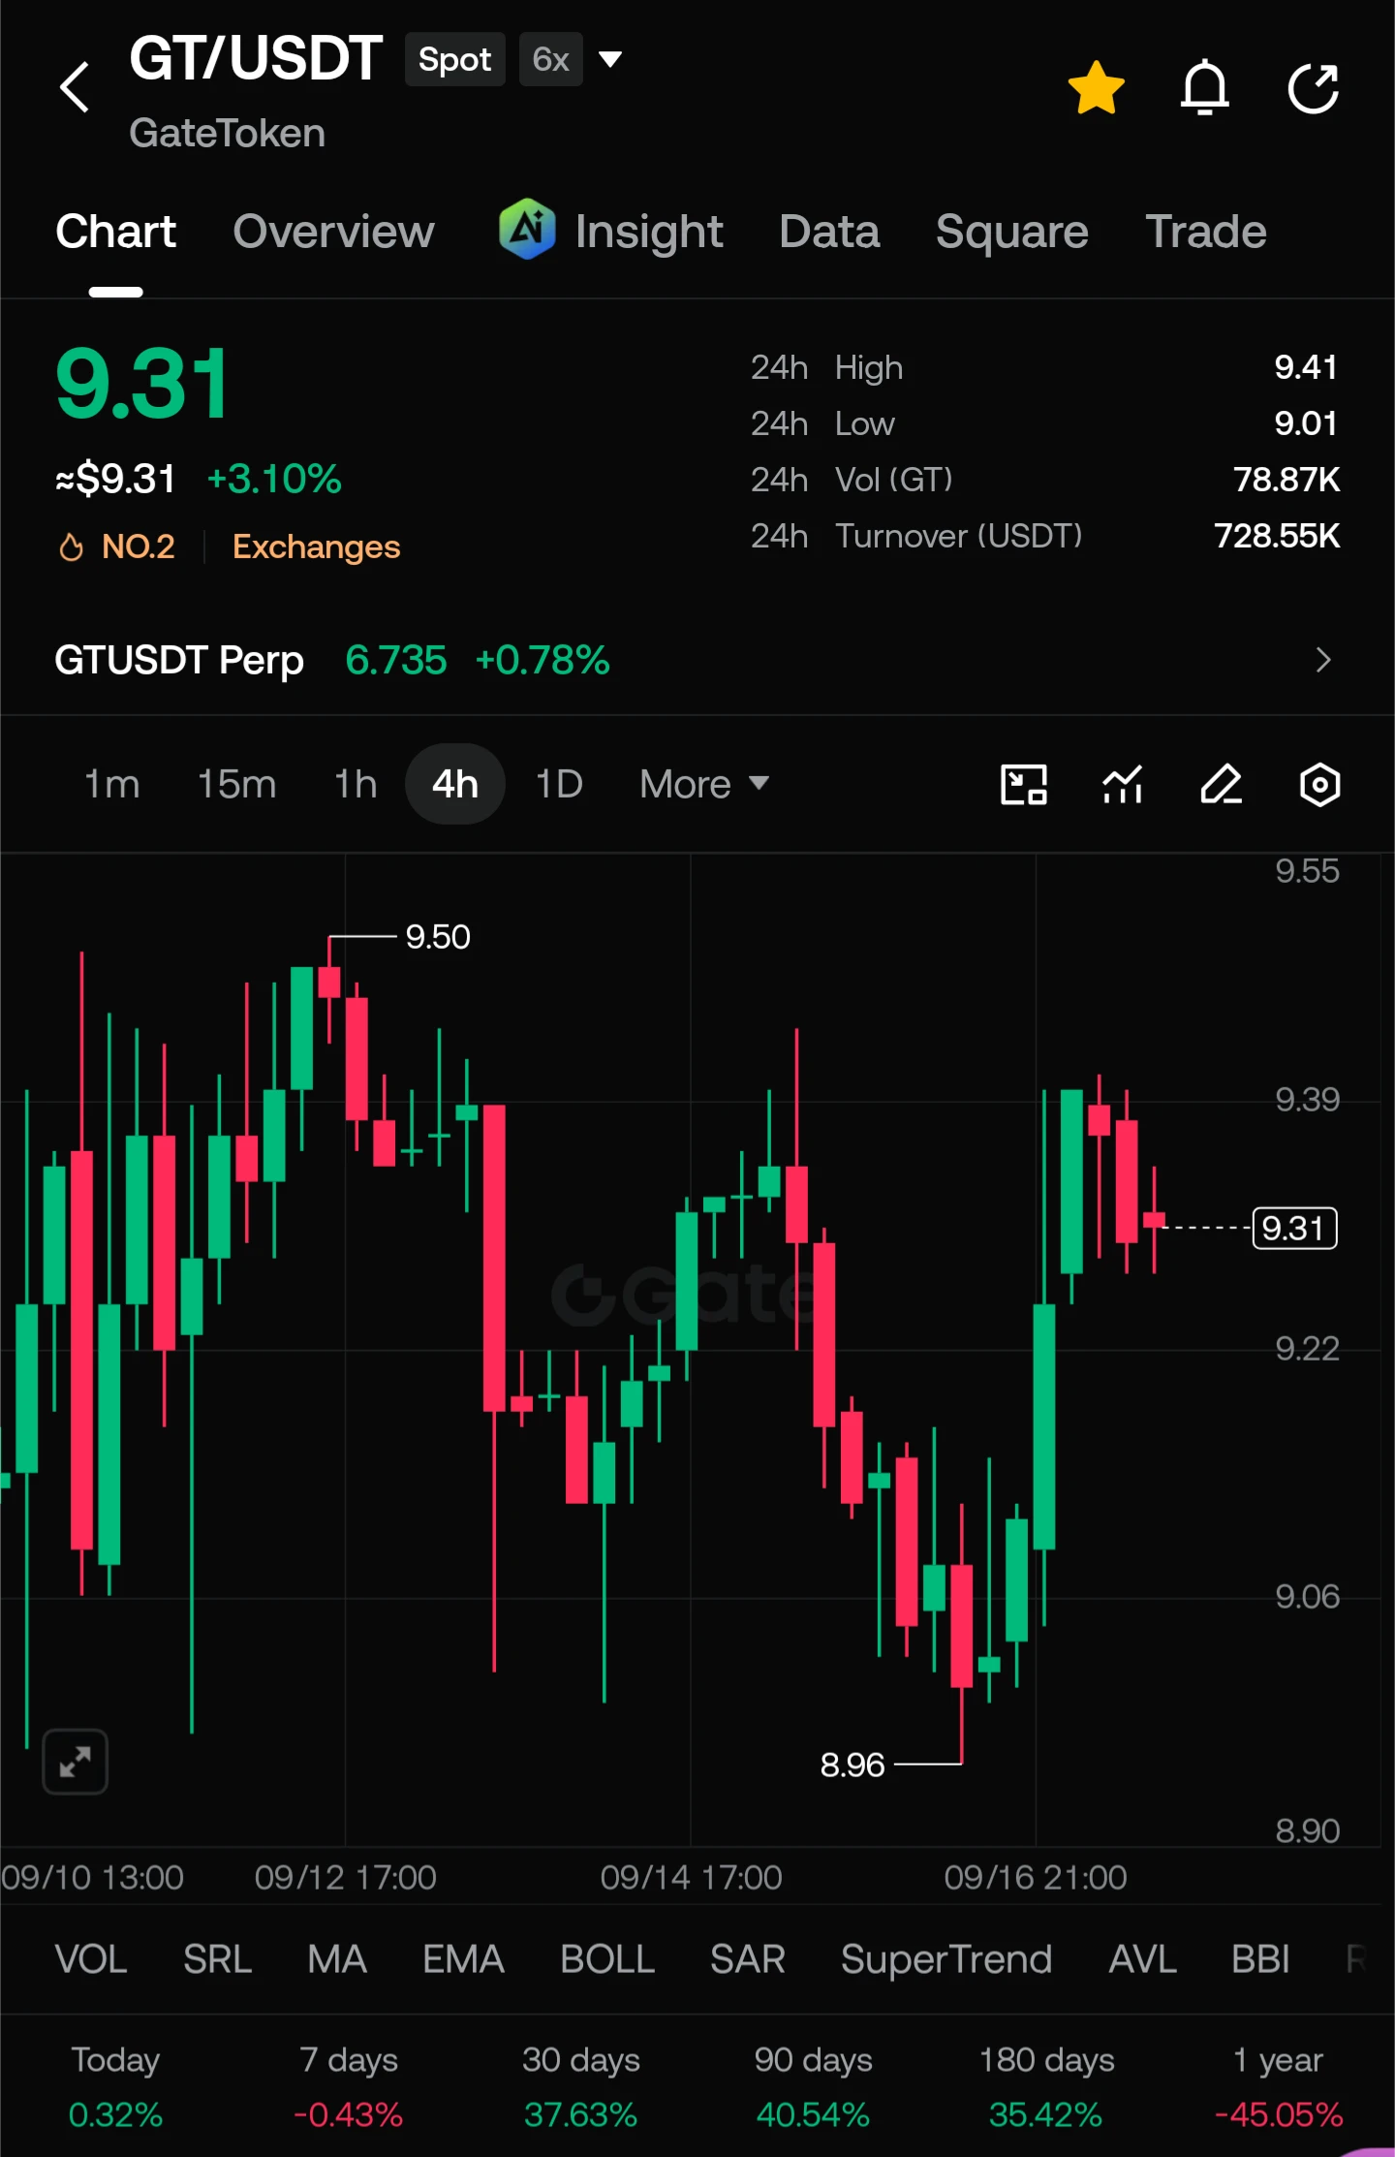Enable the BBI indicator
Screen dimensions: 1395x2157
coord(1260,1959)
